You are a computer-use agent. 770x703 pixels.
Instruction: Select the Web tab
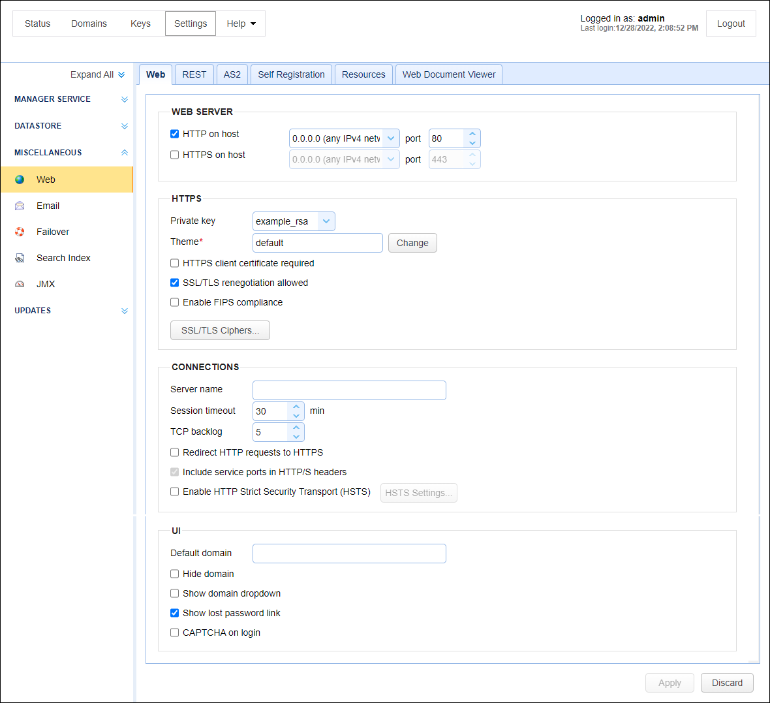point(156,74)
